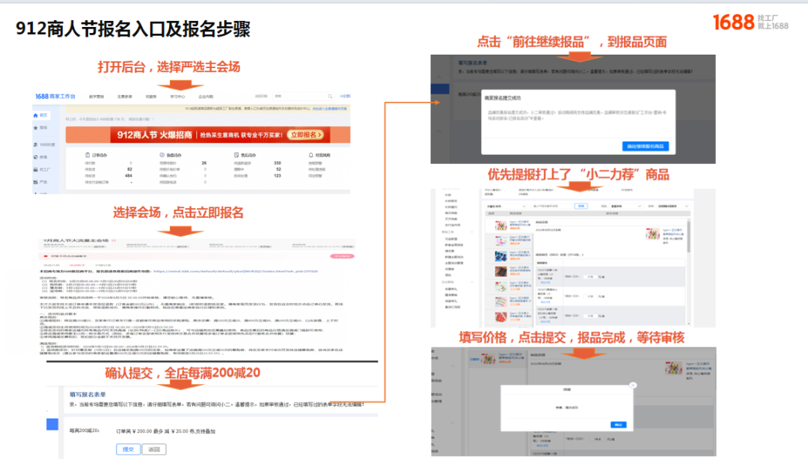Select the brown product thumbnail in list
Image resolution: width=808 pixels, height=459 pixels.
[501, 271]
